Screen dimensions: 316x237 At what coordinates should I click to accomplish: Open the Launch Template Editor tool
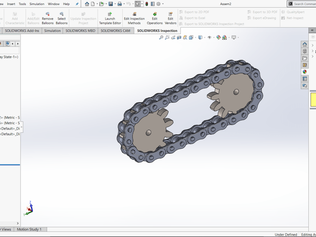click(110, 17)
